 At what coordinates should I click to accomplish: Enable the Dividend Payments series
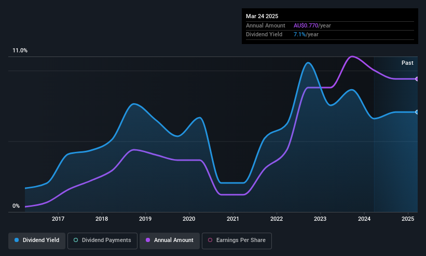tap(102, 240)
